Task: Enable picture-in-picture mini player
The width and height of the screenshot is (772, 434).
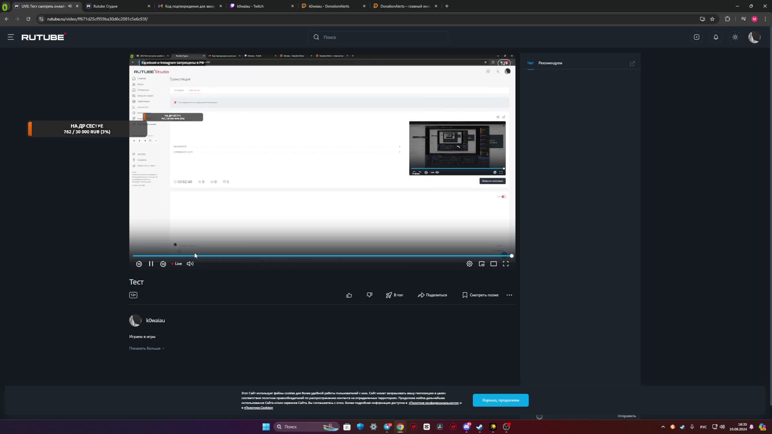Action: pyautogui.click(x=481, y=264)
